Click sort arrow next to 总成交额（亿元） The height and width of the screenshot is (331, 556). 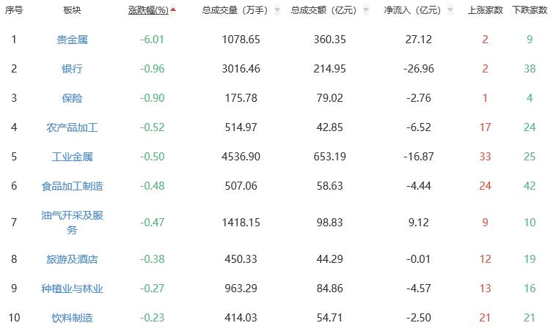[365, 10]
